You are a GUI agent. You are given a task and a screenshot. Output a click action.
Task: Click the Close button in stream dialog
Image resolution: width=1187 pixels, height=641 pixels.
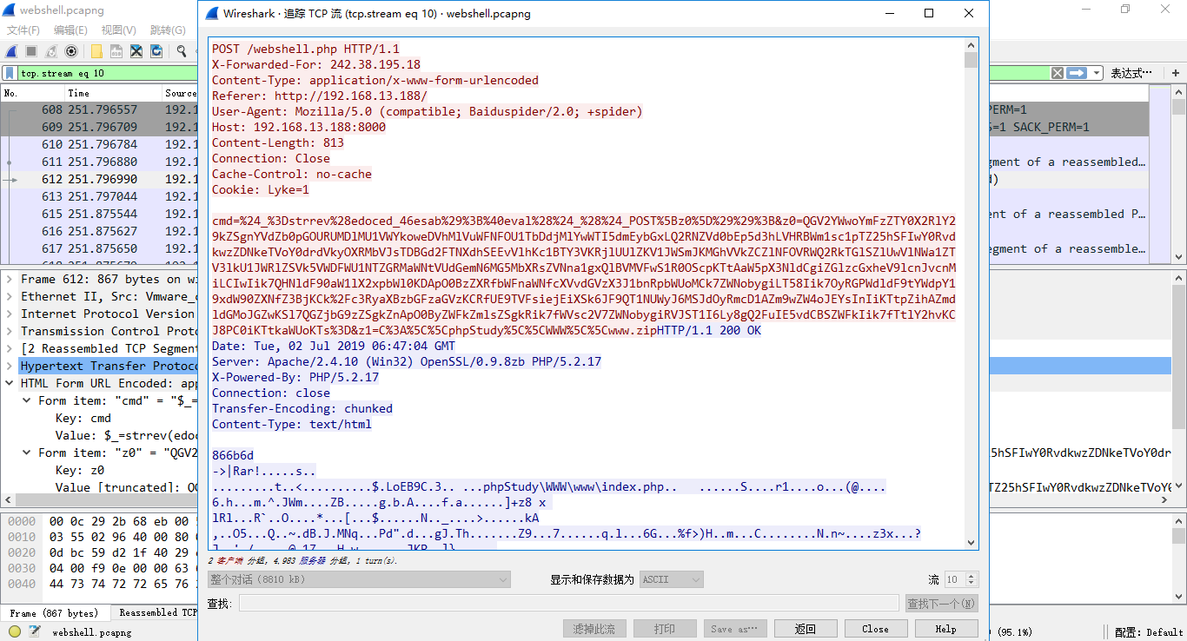pos(875,629)
